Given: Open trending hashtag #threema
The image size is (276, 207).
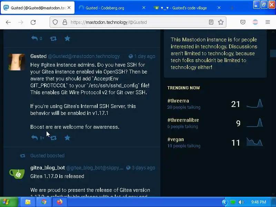Looking at the screenshot, I should coord(178,101).
